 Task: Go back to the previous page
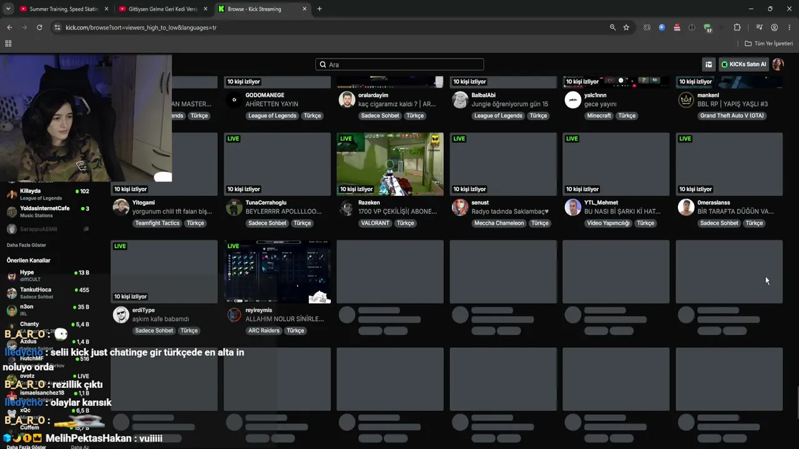click(x=9, y=27)
